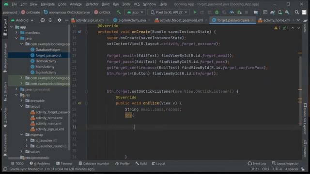Open the Structure side tab
Screen dimensions: 310x174
click(x=5, y=91)
